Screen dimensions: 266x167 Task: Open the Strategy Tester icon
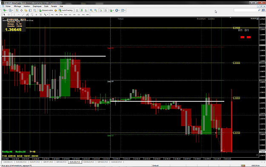coord(35,10)
